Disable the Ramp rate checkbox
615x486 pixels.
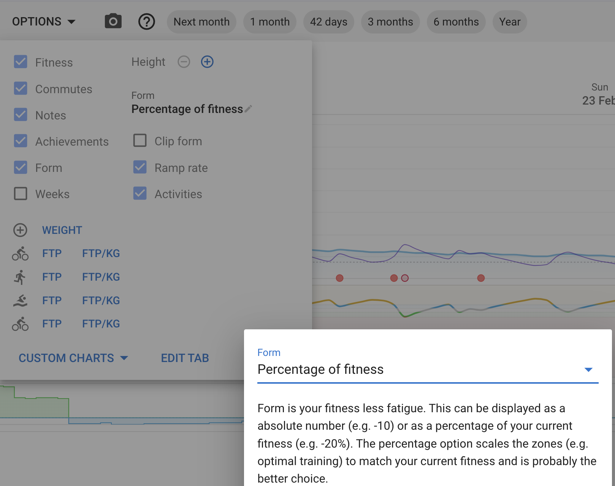140,167
